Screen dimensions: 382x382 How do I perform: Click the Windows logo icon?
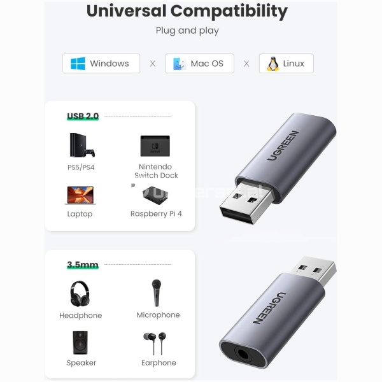pos(78,64)
